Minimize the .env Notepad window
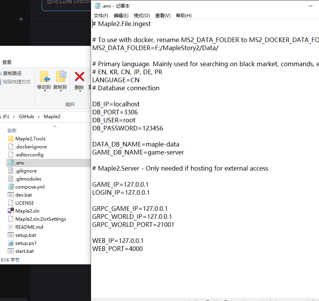 [x=311, y=6]
